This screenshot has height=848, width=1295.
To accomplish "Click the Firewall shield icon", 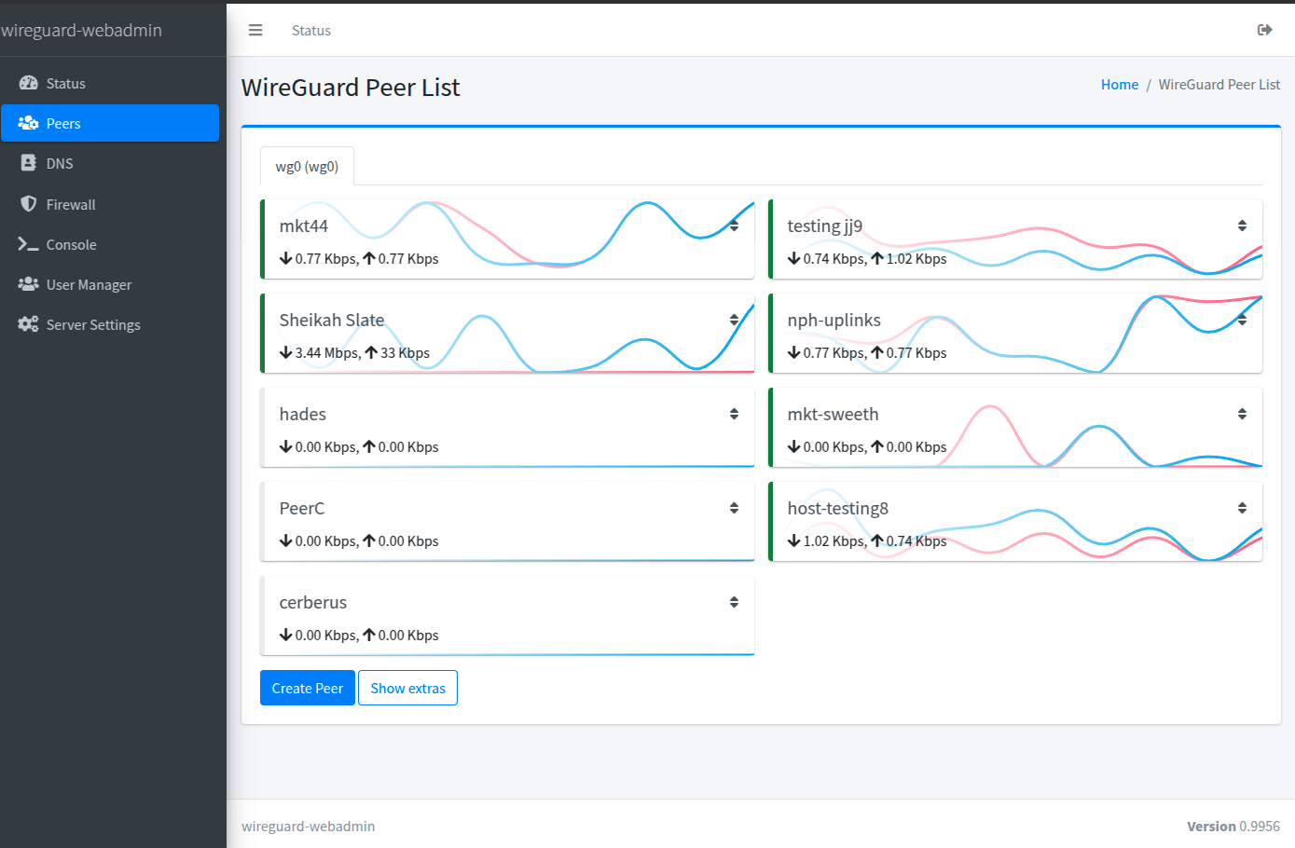I will pyautogui.click(x=28, y=204).
